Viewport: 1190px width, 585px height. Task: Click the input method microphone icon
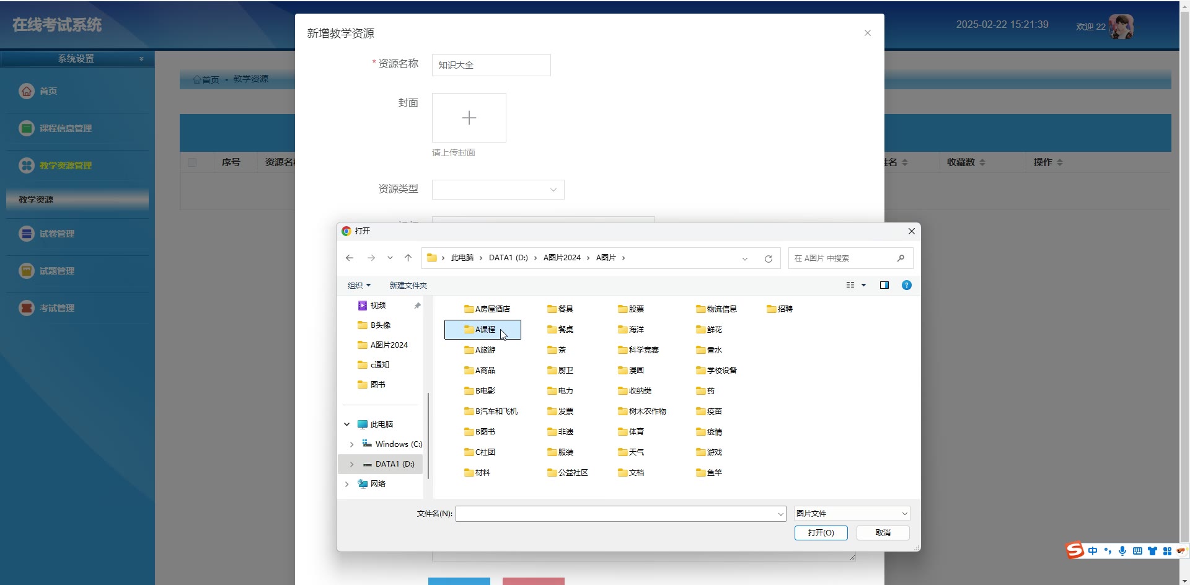click(x=1122, y=551)
